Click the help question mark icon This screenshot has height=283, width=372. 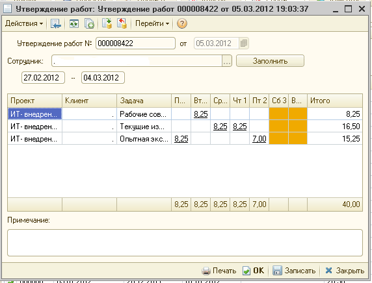tap(181, 23)
